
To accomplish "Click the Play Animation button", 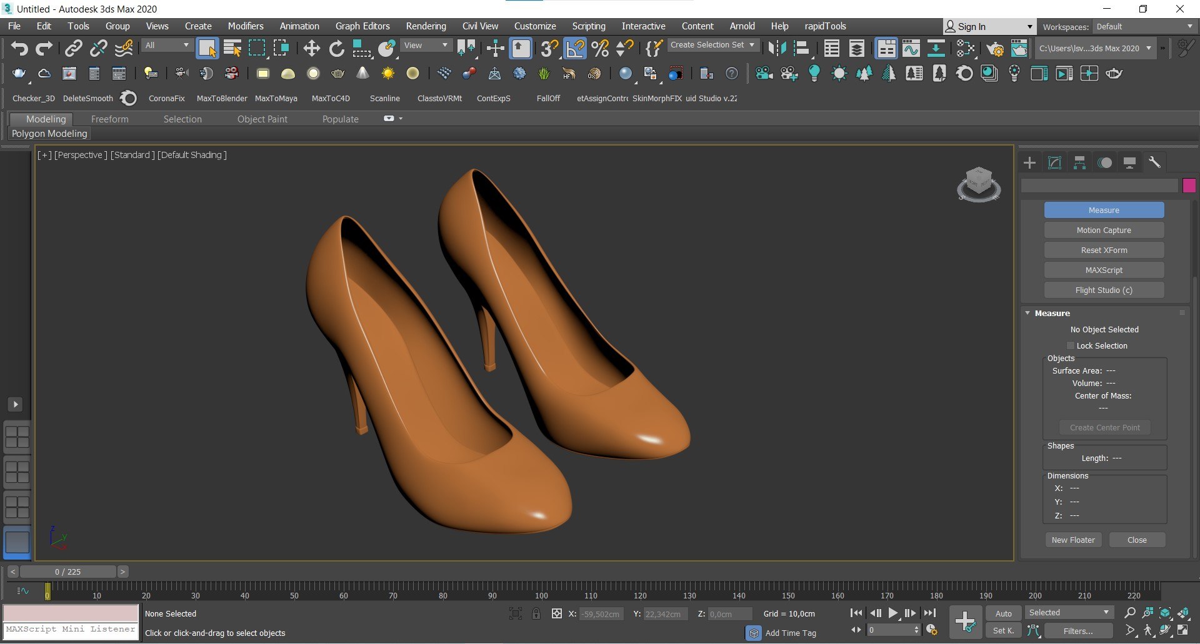I will pos(893,613).
